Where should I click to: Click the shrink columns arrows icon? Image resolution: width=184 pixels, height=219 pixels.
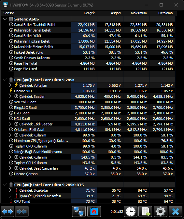pos(22,212)
